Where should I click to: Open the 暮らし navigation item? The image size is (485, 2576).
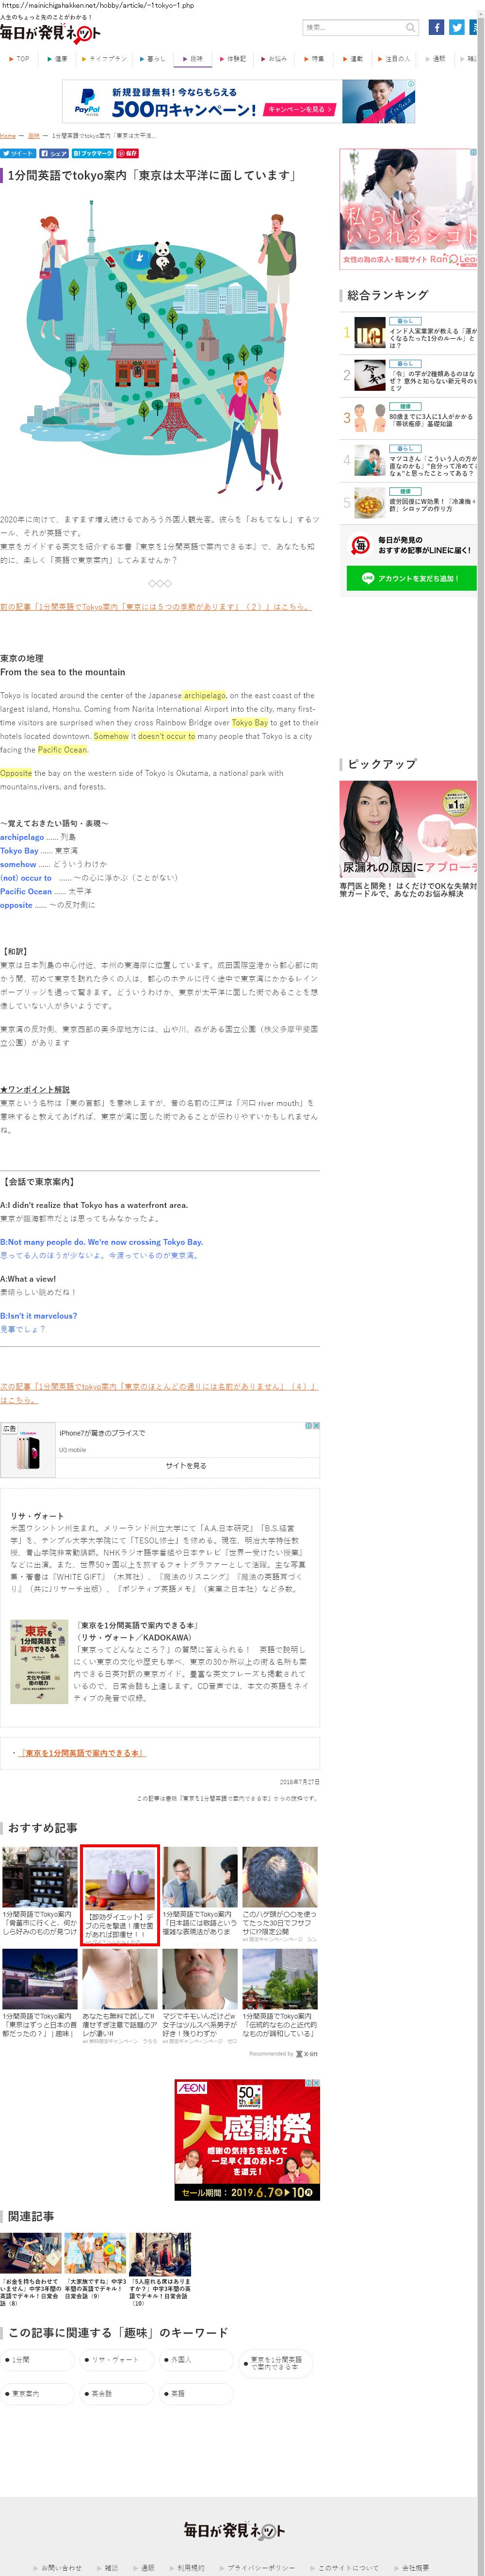[153, 59]
